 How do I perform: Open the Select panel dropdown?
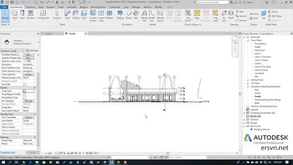tap(5, 24)
